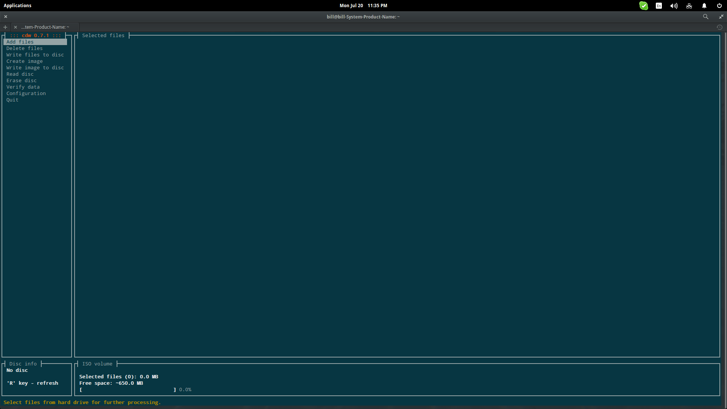Image resolution: width=727 pixels, height=409 pixels.
Task: Click the Selected files panel title
Action: 103,36
